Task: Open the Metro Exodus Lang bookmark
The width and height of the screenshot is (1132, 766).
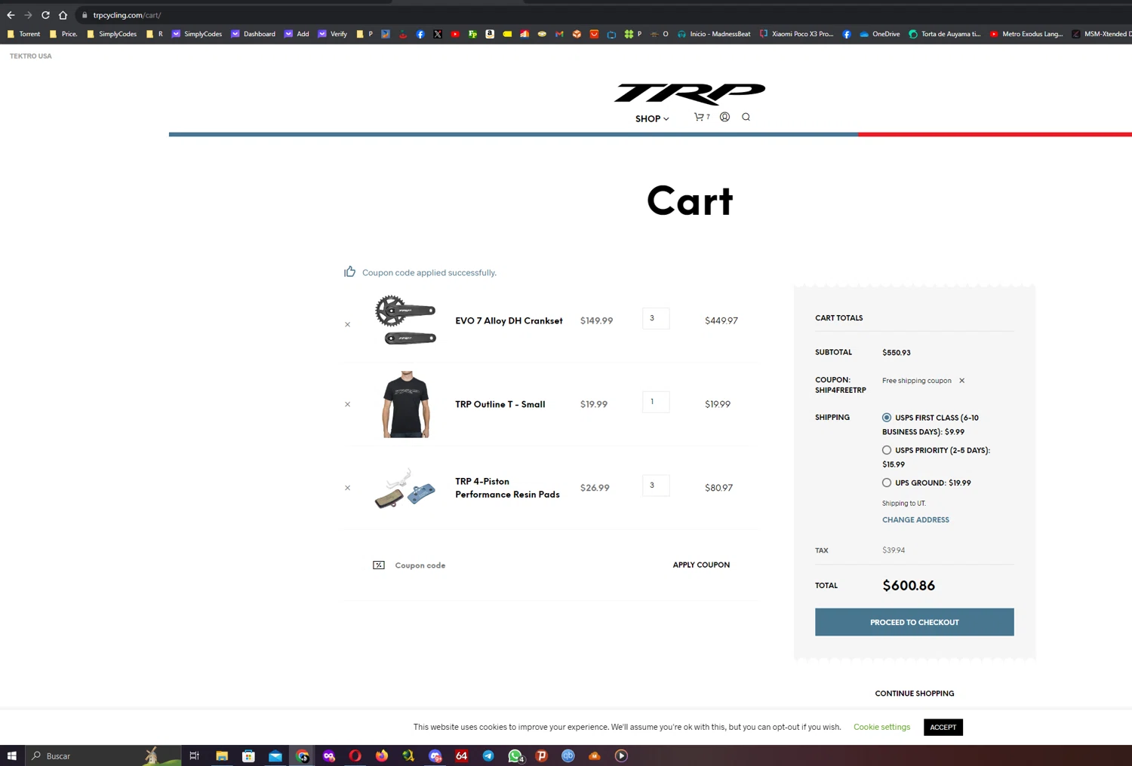Action: pos(1026,34)
